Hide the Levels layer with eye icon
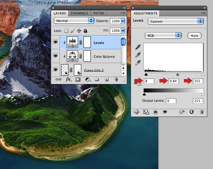The height and width of the screenshot is (169, 213). [56, 42]
